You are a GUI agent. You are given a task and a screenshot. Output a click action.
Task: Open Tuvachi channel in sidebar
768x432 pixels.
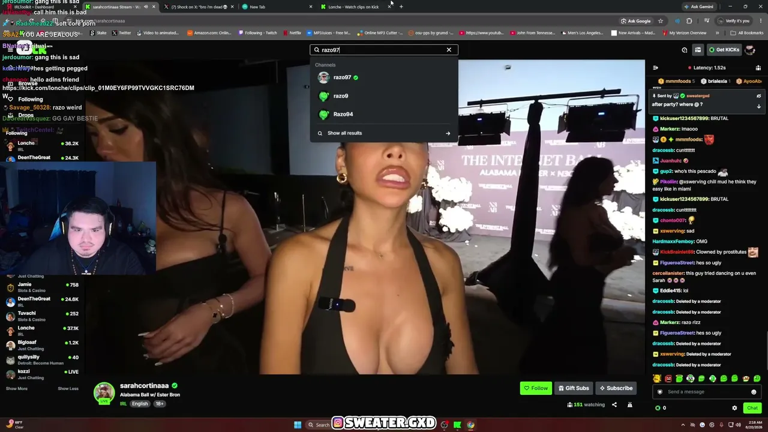click(x=42, y=316)
